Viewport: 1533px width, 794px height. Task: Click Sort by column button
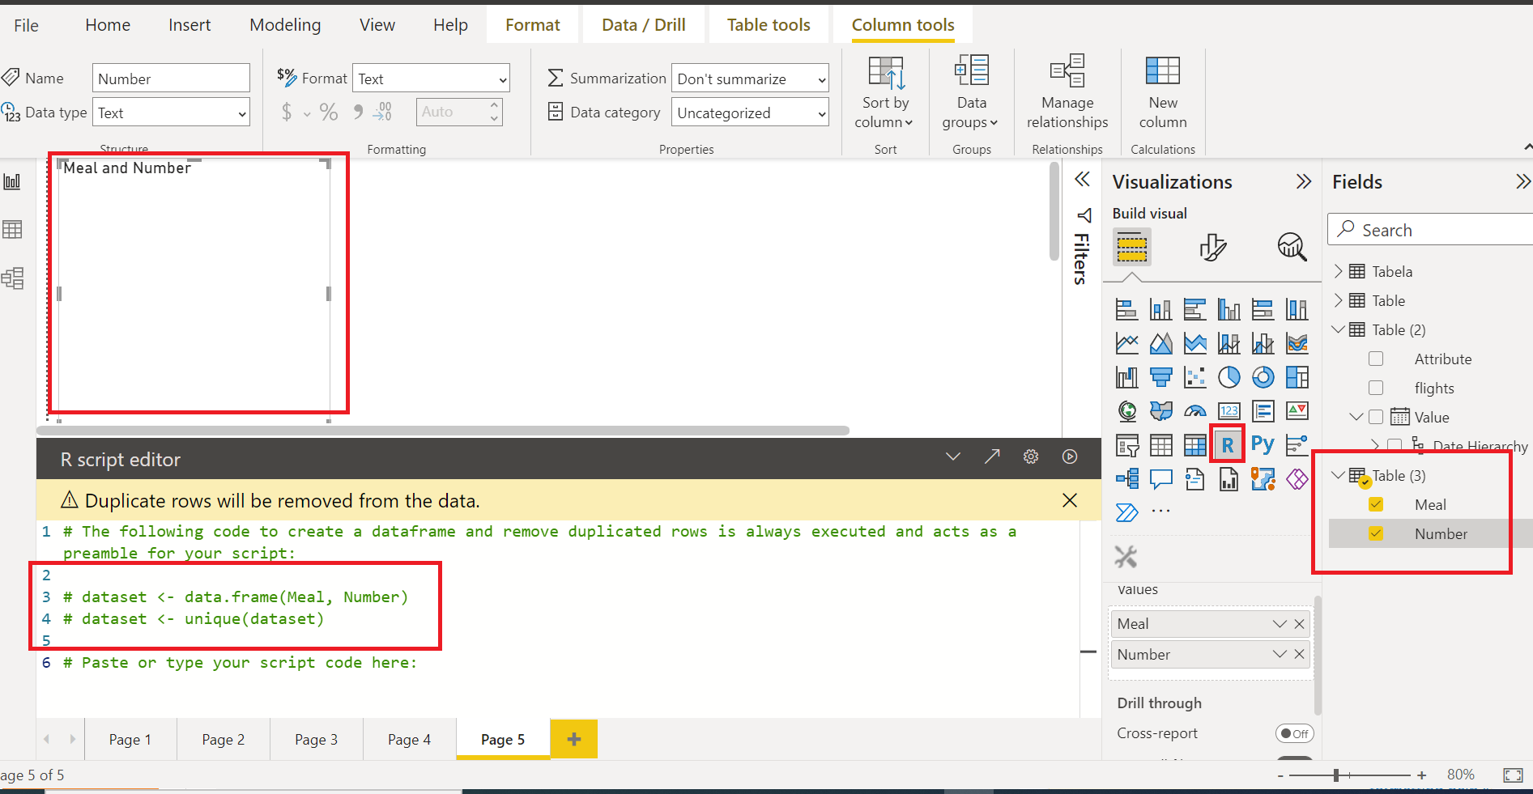[x=885, y=92]
